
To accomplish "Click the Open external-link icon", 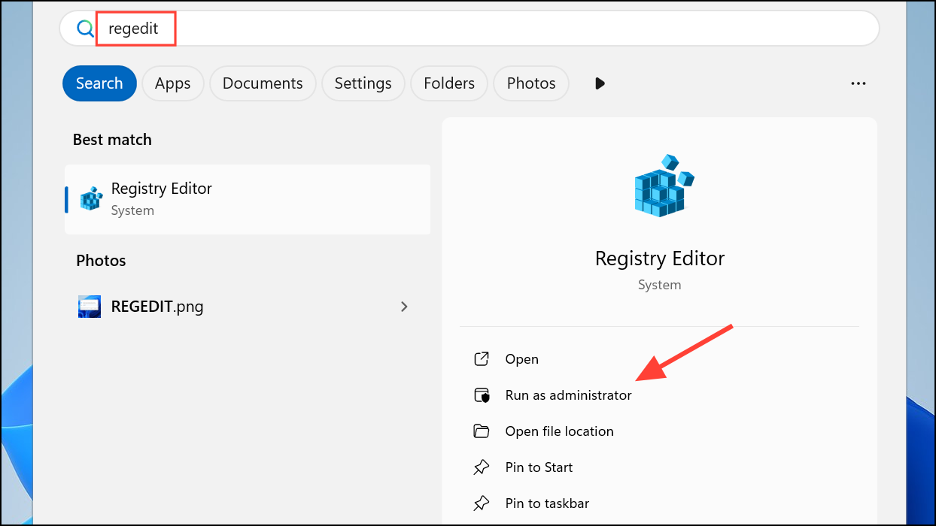I will 482,359.
